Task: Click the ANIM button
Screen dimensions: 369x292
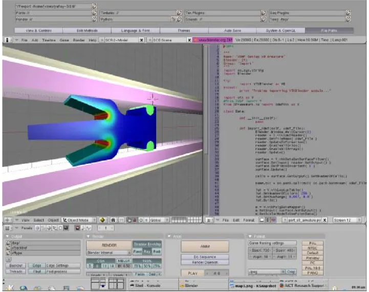Action: pyautogui.click(x=205, y=247)
